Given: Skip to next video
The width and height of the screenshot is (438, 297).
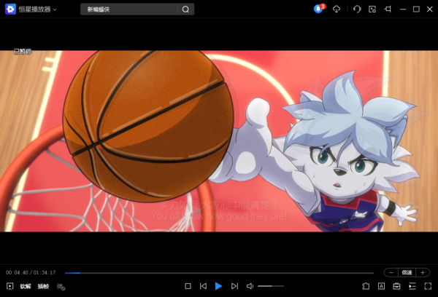Looking at the screenshot, I should (234, 286).
